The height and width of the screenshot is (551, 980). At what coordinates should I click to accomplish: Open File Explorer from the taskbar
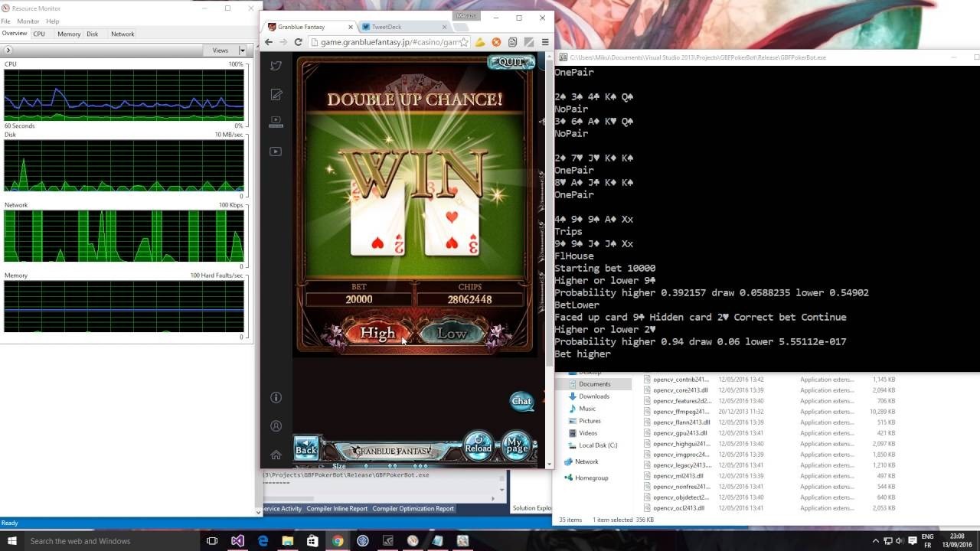click(288, 541)
